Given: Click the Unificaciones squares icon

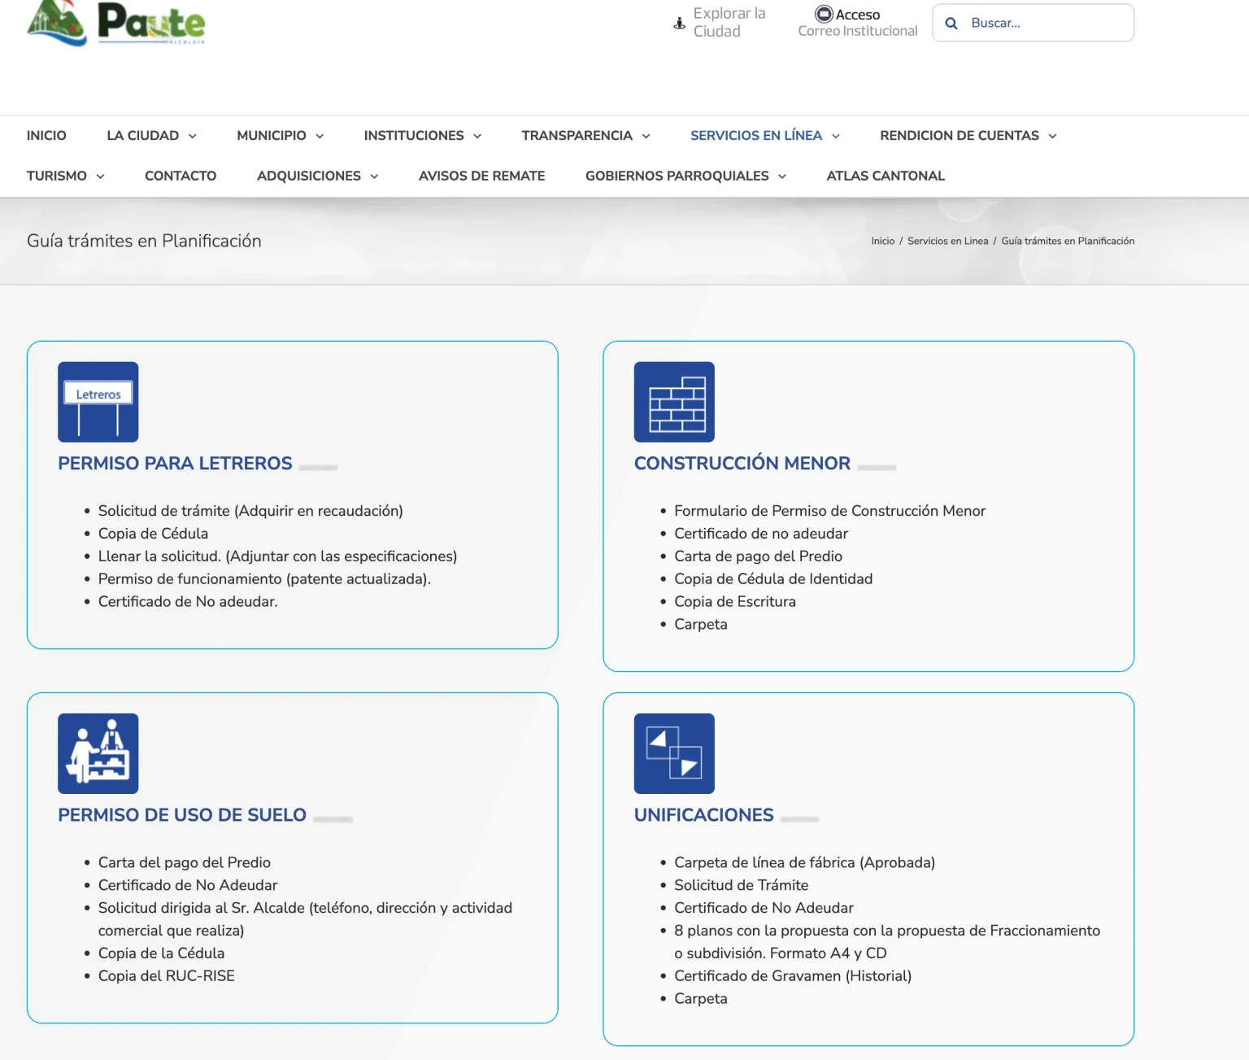Looking at the screenshot, I should tap(673, 753).
